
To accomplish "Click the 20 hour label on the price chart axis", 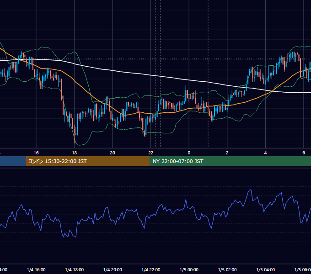I will [x=113, y=153].
